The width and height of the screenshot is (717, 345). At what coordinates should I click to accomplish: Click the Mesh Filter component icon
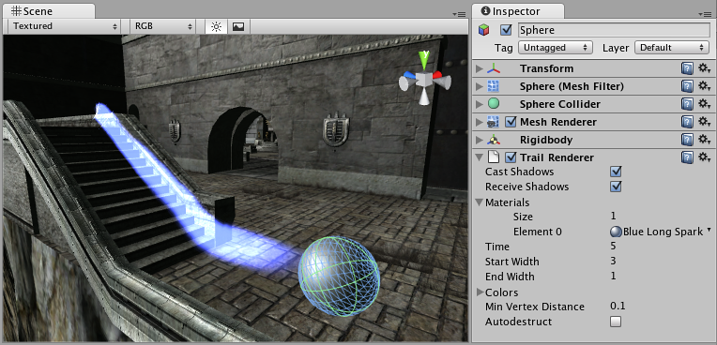click(x=494, y=86)
